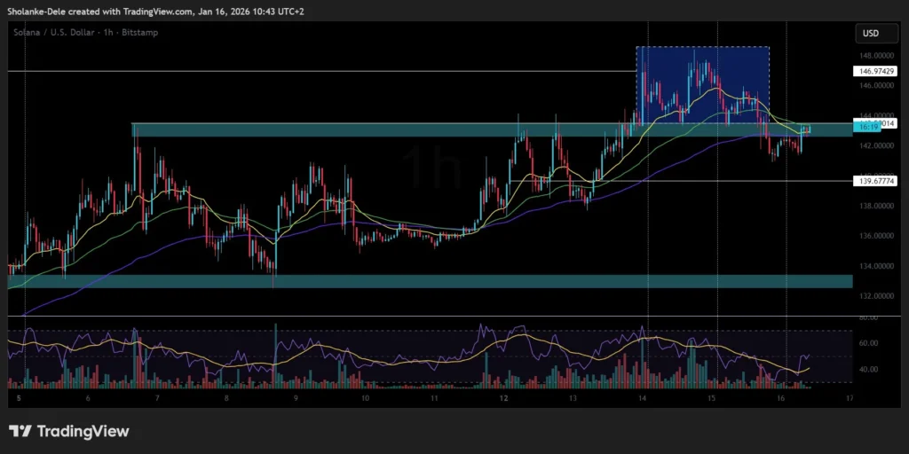
Task: Click the 132.00000 price scale label
Action: click(873, 296)
